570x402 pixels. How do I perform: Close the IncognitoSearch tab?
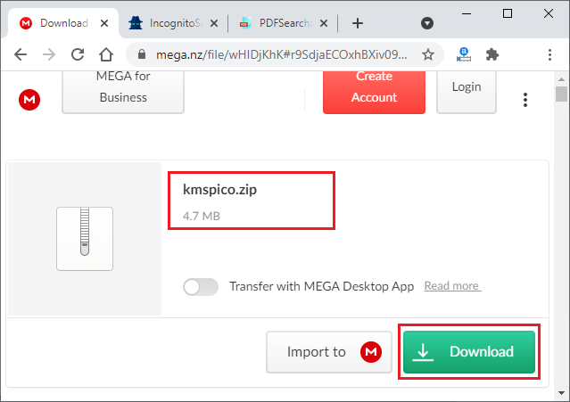(x=214, y=23)
